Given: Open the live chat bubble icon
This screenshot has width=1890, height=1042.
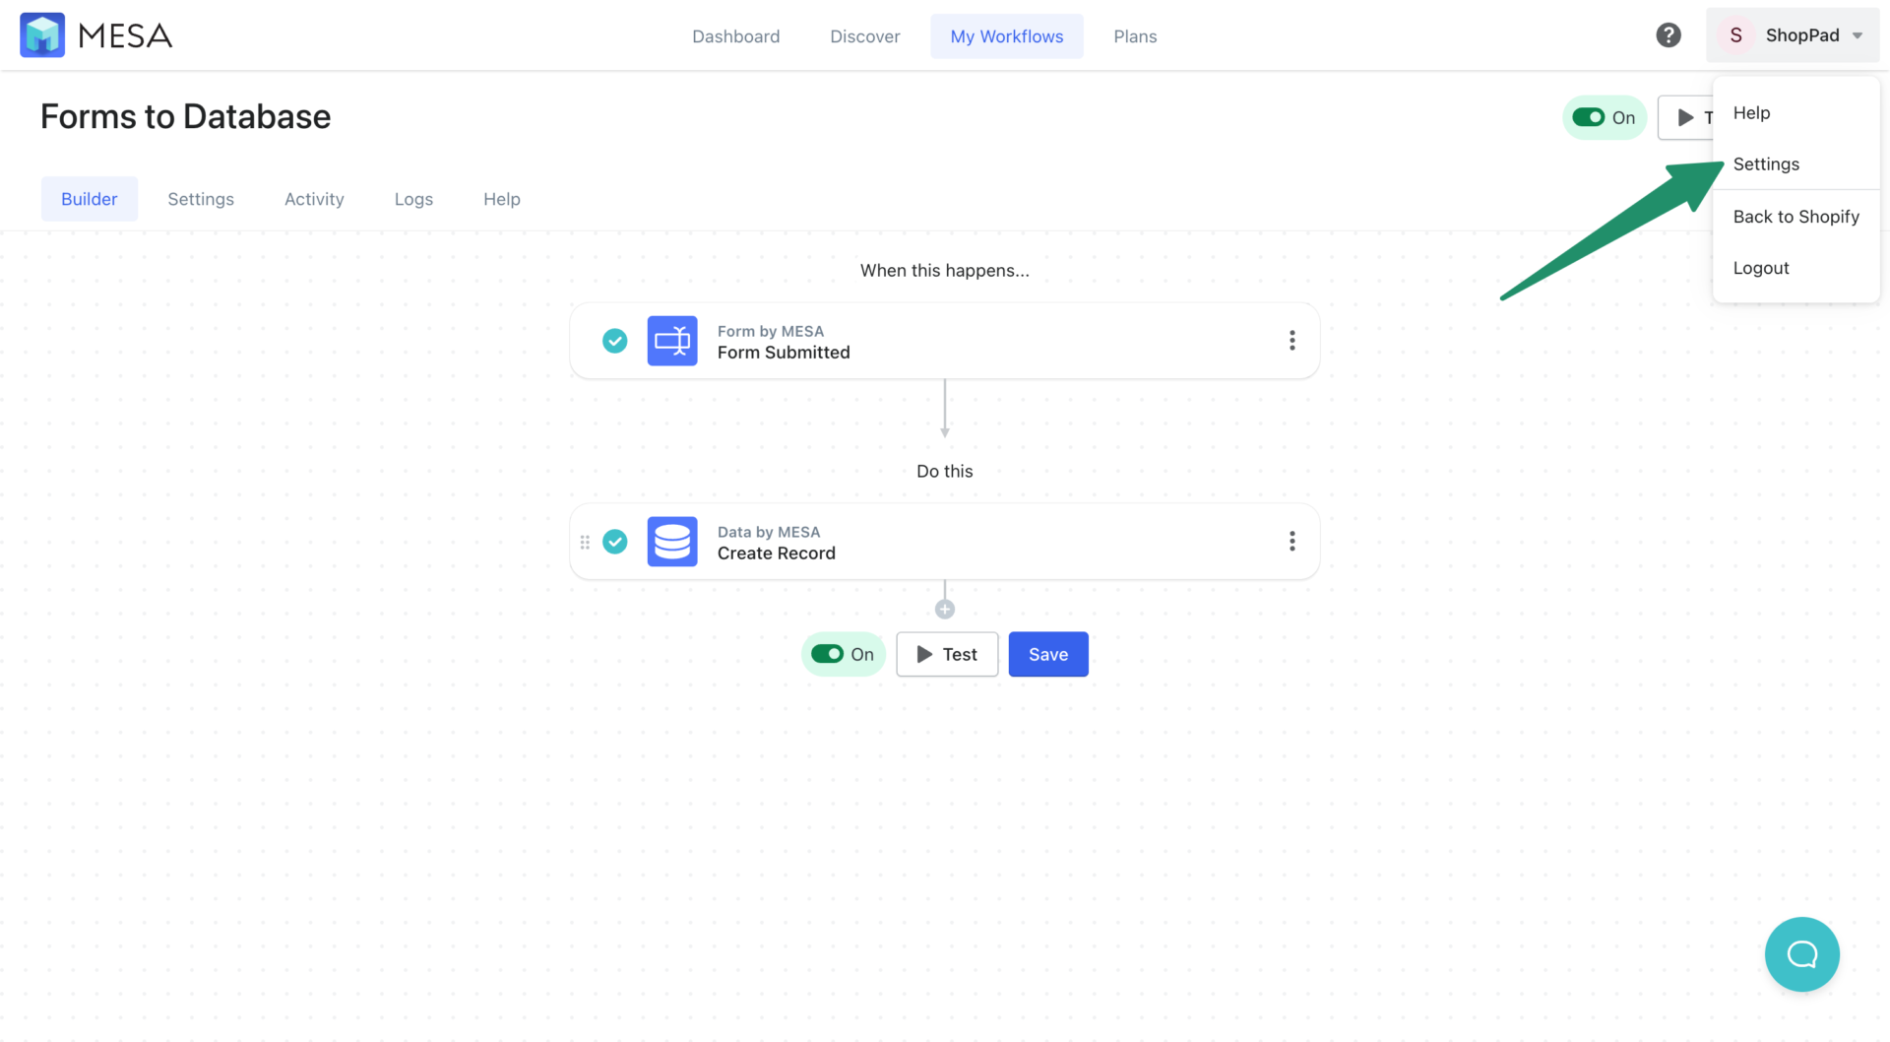Looking at the screenshot, I should 1801,953.
